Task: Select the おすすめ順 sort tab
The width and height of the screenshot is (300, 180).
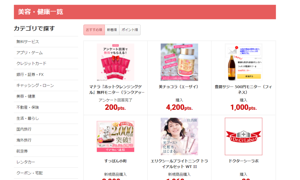Action: (x=94, y=30)
